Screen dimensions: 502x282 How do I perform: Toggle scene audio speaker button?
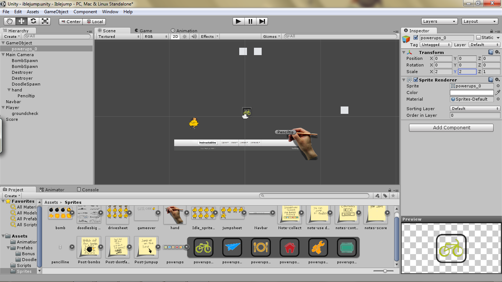tap(193, 36)
